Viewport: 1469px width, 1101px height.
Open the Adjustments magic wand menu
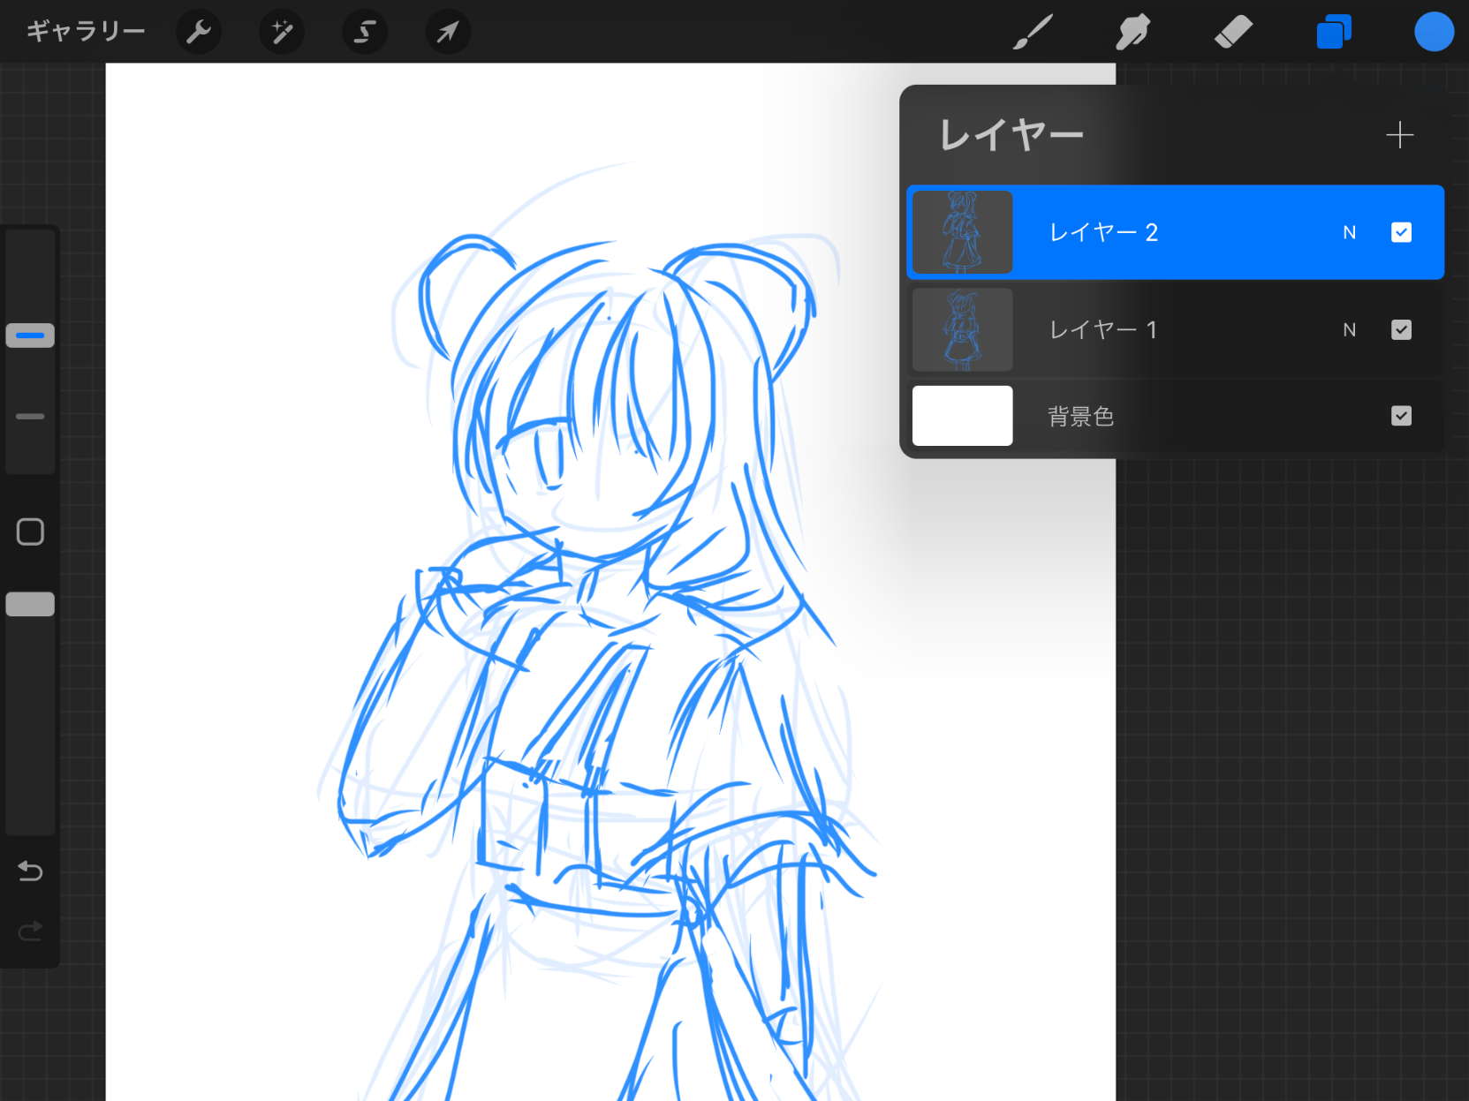[x=282, y=33]
